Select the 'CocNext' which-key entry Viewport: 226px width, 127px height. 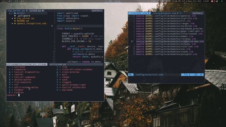pyautogui.click(x=19, y=90)
